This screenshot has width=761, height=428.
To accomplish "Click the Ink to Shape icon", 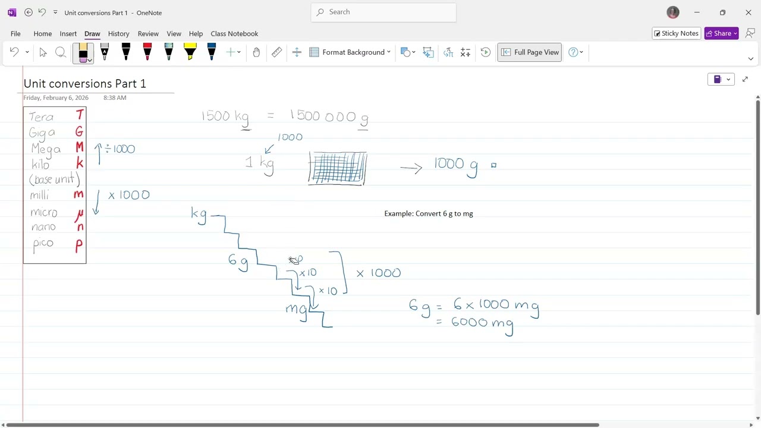I will pyautogui.click(x=428, y=52).
